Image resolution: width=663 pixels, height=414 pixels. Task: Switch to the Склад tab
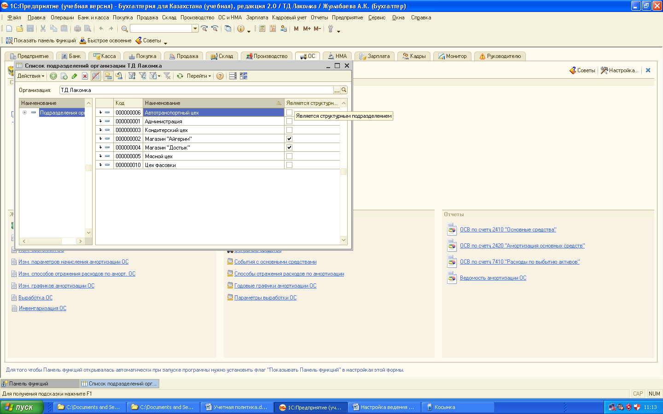222,56
